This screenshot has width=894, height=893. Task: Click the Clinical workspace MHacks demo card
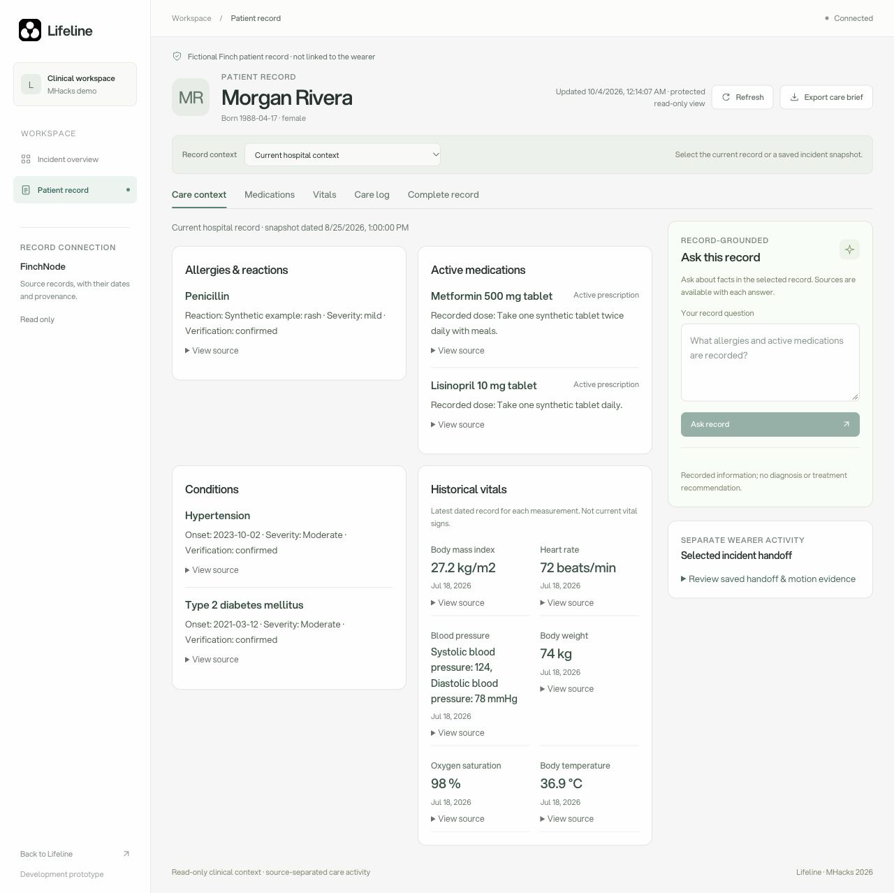tap(75, 85)
